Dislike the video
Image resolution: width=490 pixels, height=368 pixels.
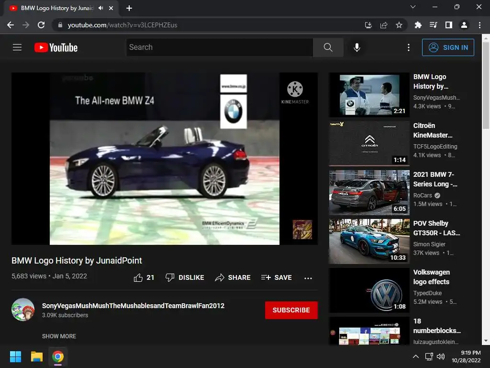[x=185, y=277]
